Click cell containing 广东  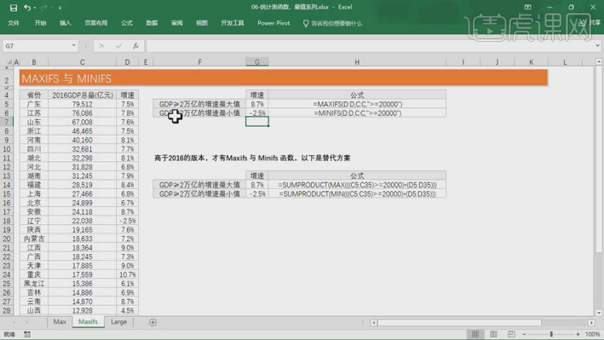click(34, 104)
